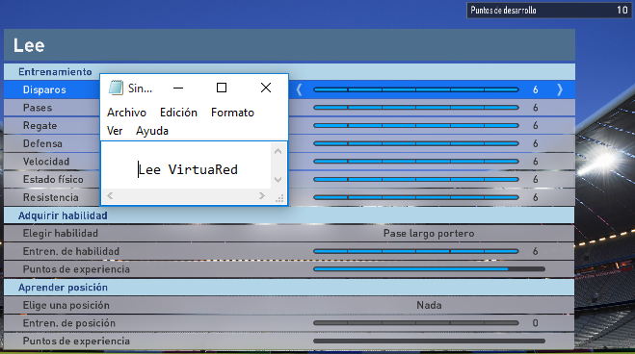Select the Elegir habilidad option
This screenshot has height=354, width=635.
pos(290,233)
